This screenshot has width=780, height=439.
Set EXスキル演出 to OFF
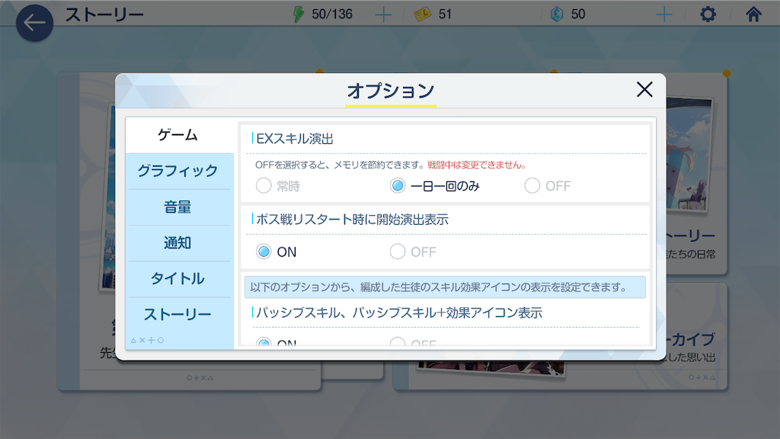(547, 186)
